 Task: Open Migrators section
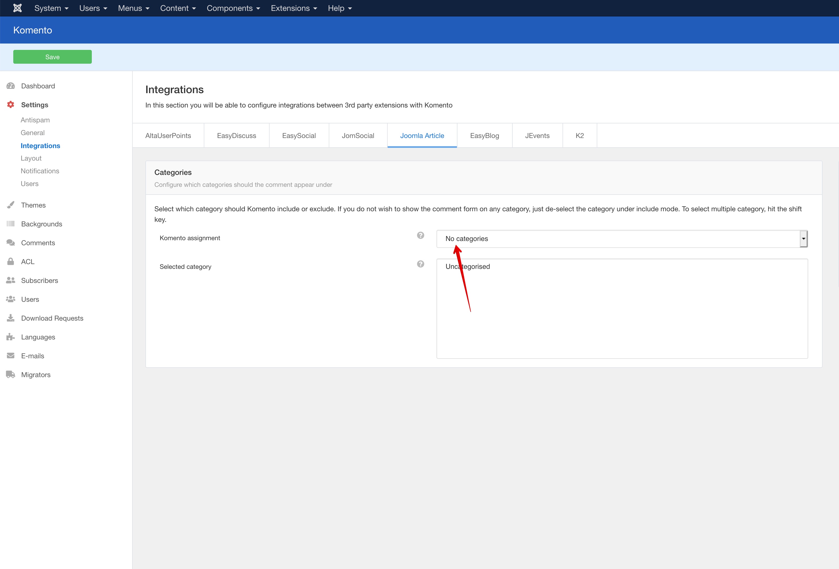point(36,374)
